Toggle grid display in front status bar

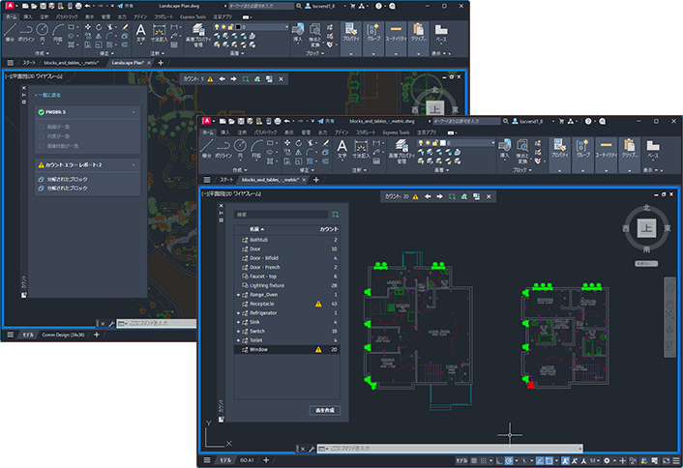click(474, 460)
